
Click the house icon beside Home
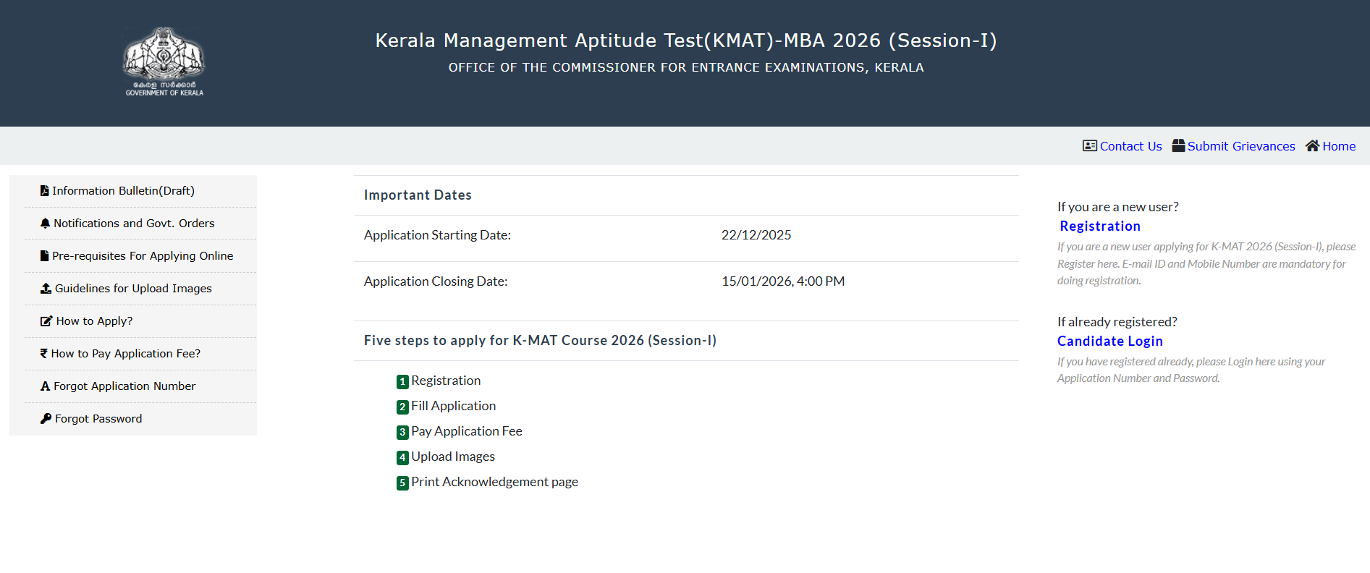coord(1312,146)
